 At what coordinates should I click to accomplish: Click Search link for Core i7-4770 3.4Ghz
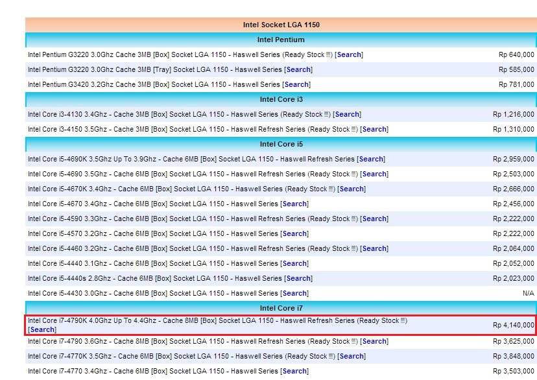pos(295,372)
